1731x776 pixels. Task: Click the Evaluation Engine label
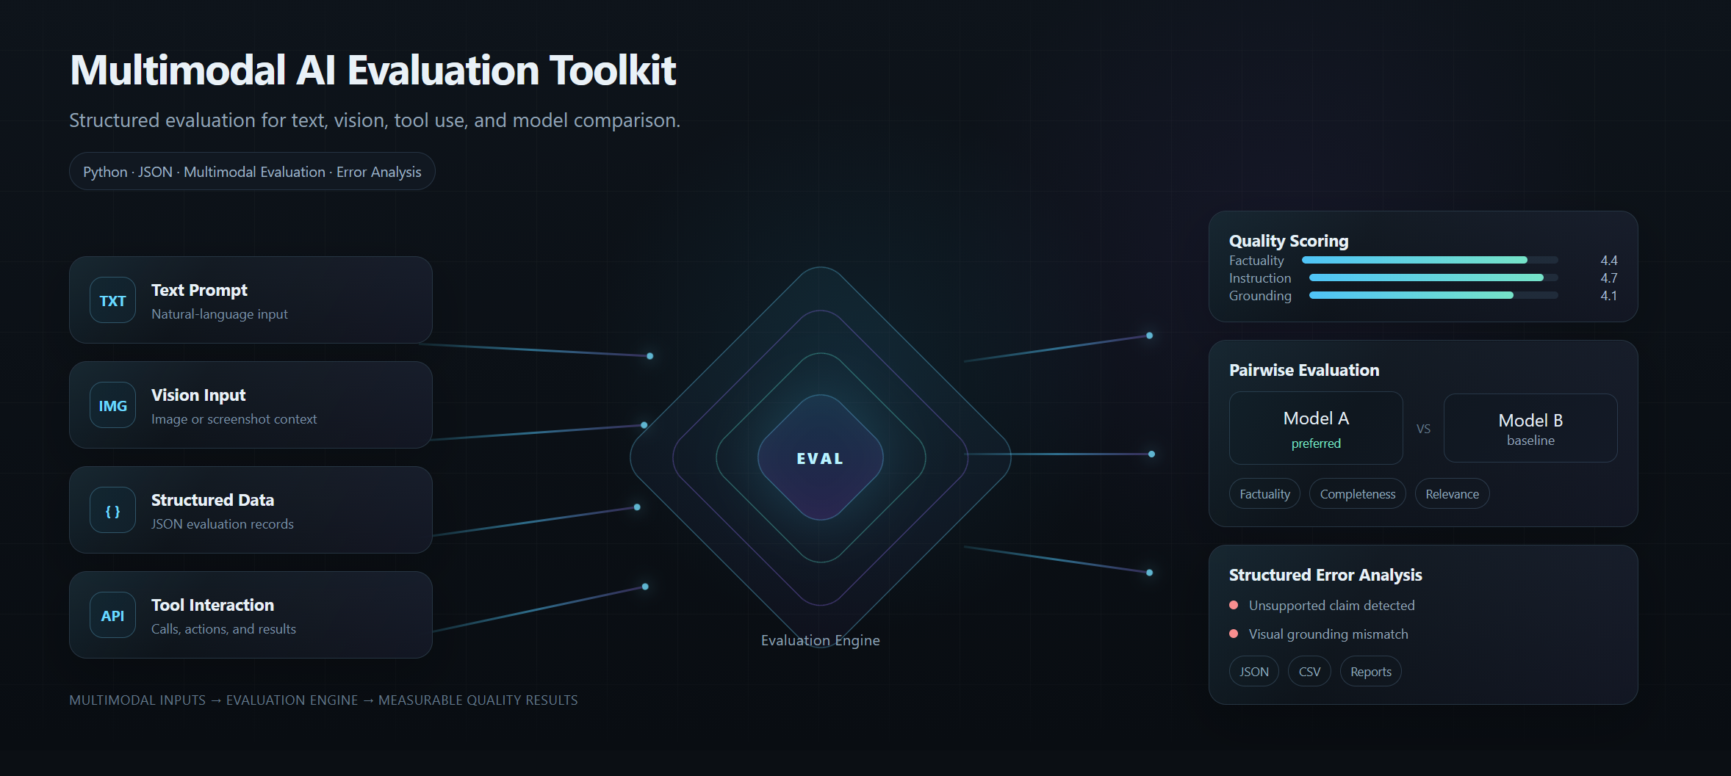(820, 640)
